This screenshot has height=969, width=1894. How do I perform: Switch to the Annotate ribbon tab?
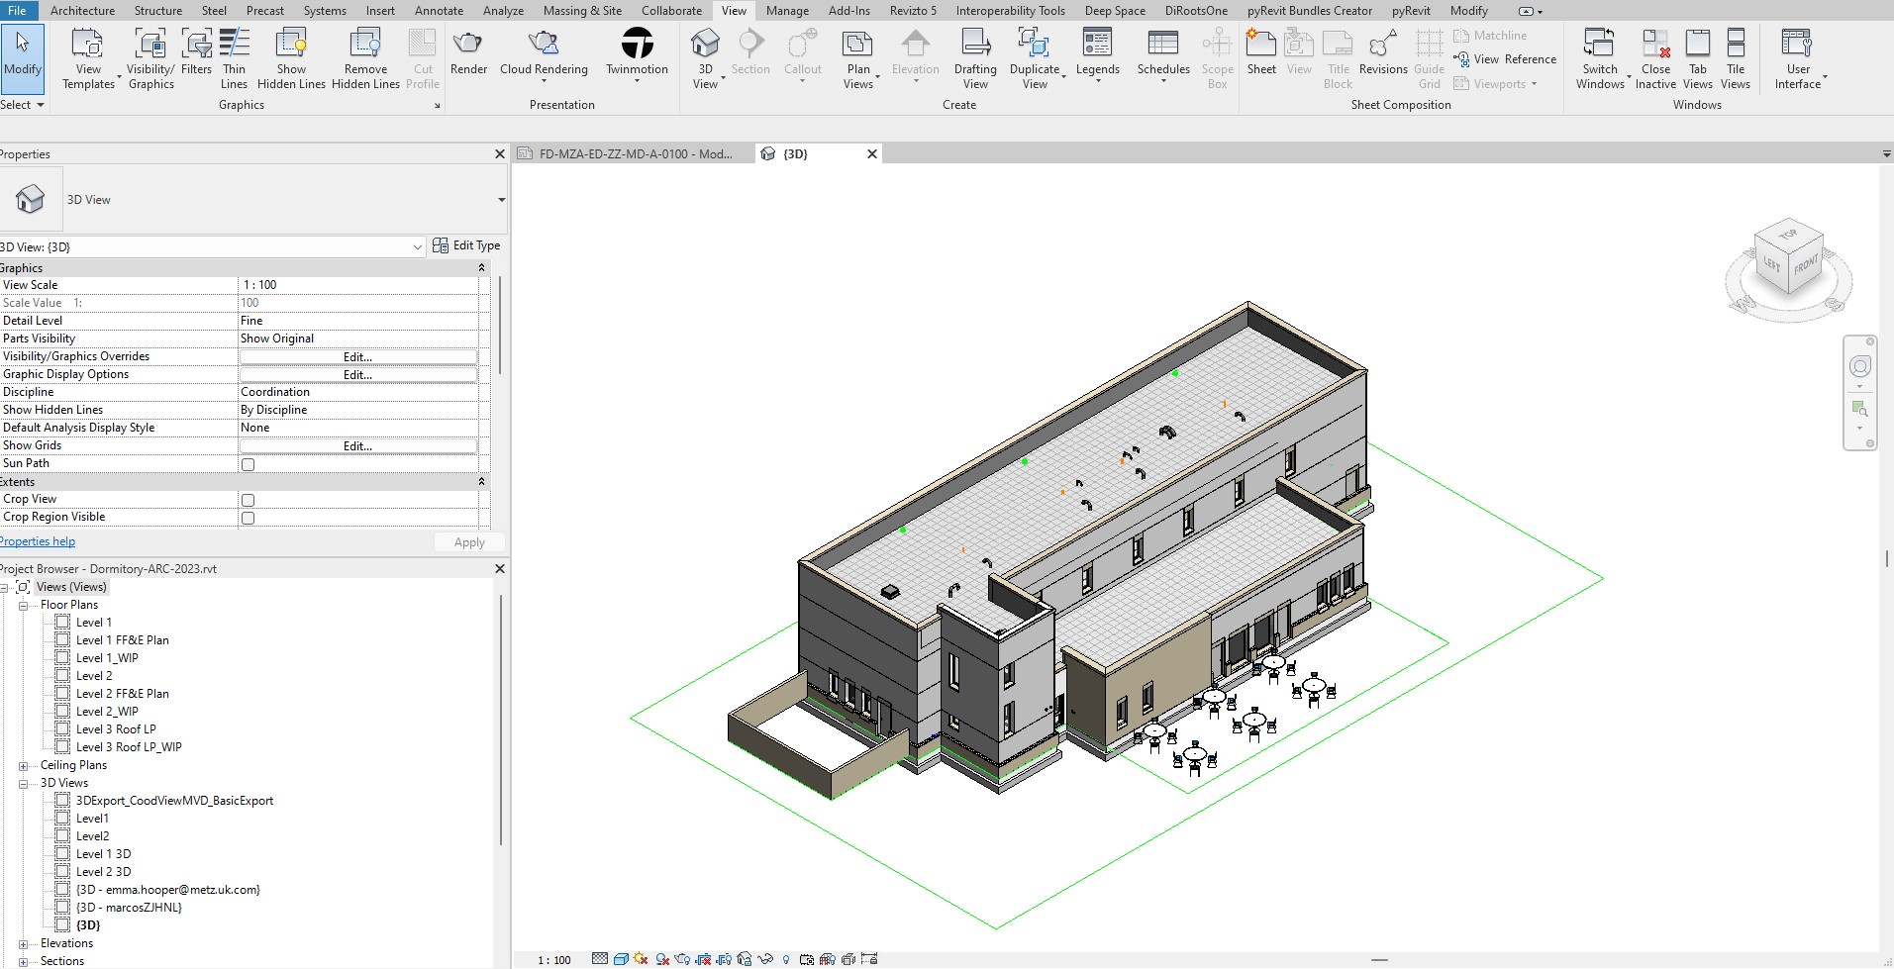tap(439, 11)
